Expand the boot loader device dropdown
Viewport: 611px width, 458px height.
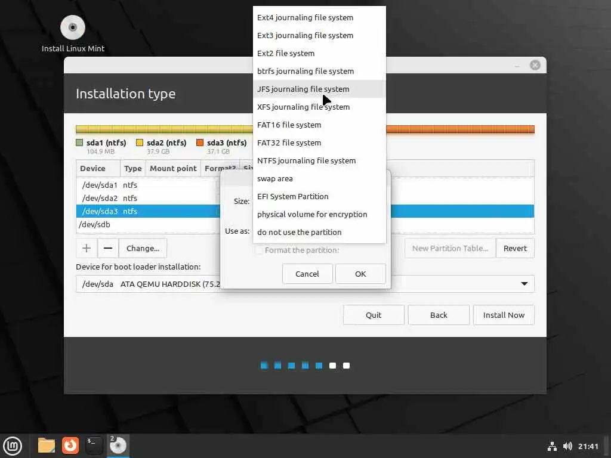(524, 284)
